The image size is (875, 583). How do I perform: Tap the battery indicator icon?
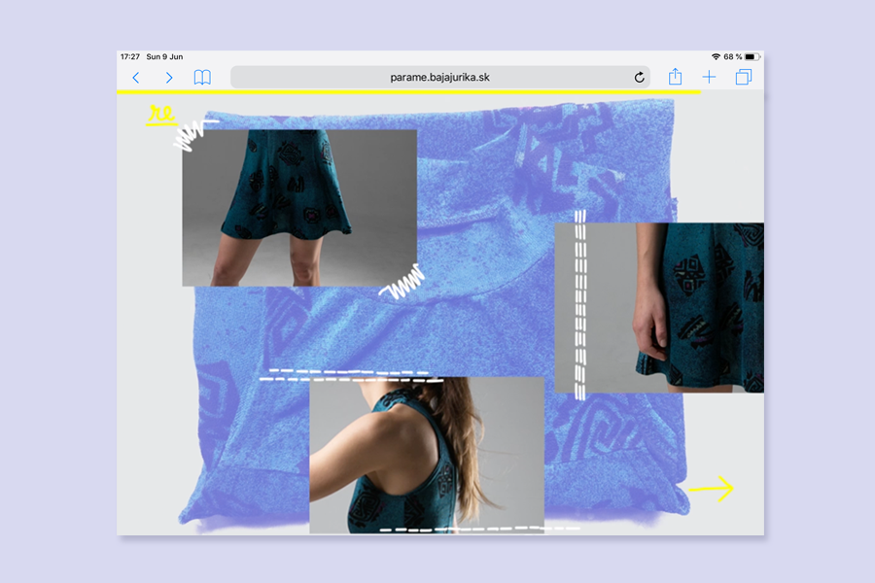(751, 57)
